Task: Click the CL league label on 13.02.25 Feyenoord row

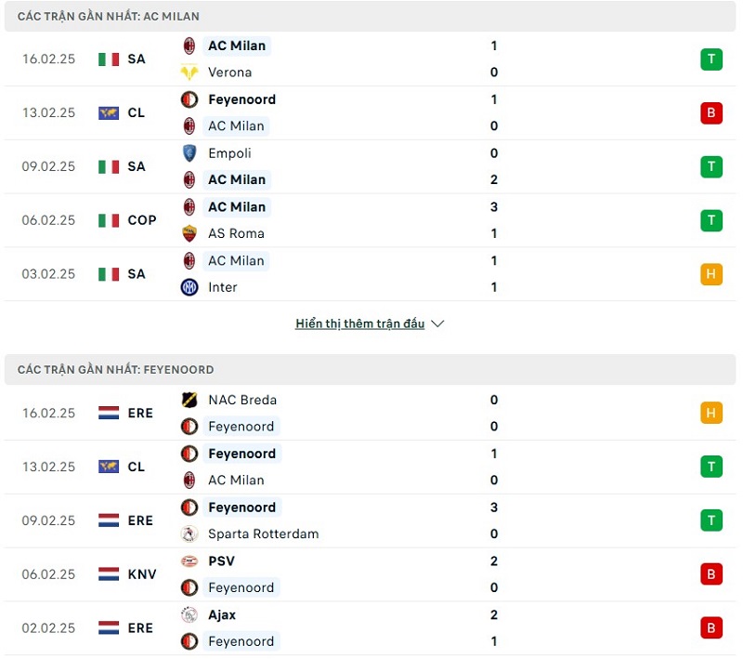Action: (x=137, y=467)
